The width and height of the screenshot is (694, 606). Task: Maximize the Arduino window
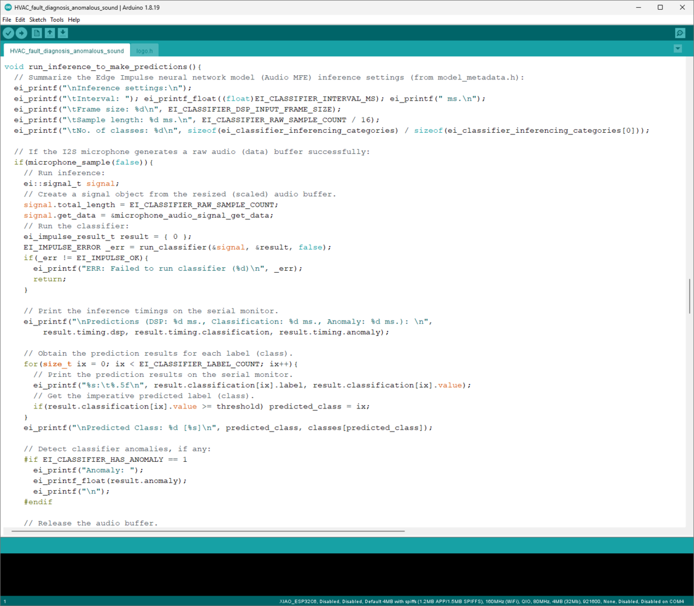(660, 7)
